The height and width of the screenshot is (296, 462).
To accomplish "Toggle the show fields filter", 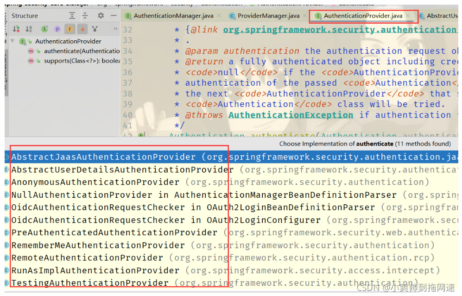I will click(70, 29).
